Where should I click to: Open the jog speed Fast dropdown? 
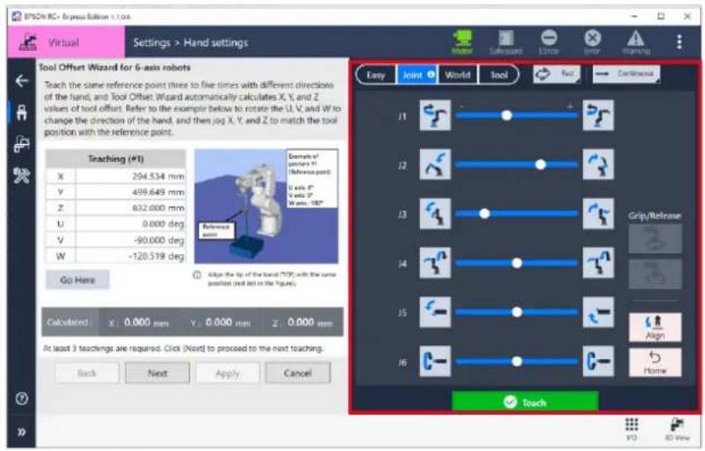click(556, 74)
